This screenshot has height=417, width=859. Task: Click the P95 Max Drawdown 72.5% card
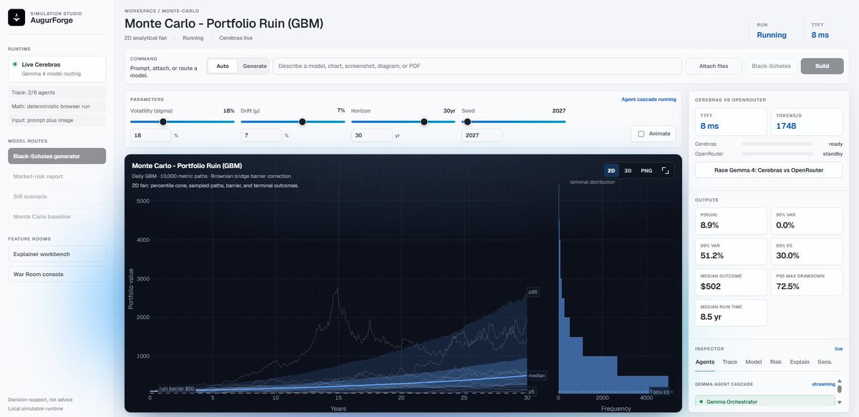[807, 283]
